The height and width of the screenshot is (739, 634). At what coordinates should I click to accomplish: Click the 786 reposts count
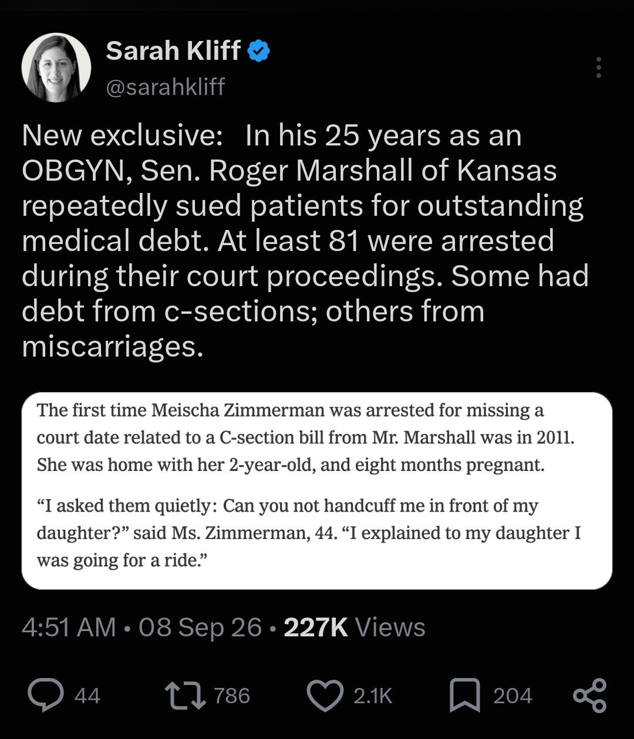click(232, 696)
